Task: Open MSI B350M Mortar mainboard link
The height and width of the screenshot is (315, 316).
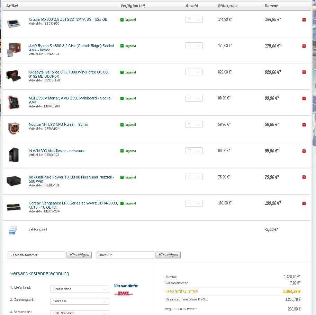Action: 70,100
